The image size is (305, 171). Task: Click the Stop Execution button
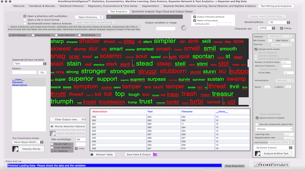[234, 166]
